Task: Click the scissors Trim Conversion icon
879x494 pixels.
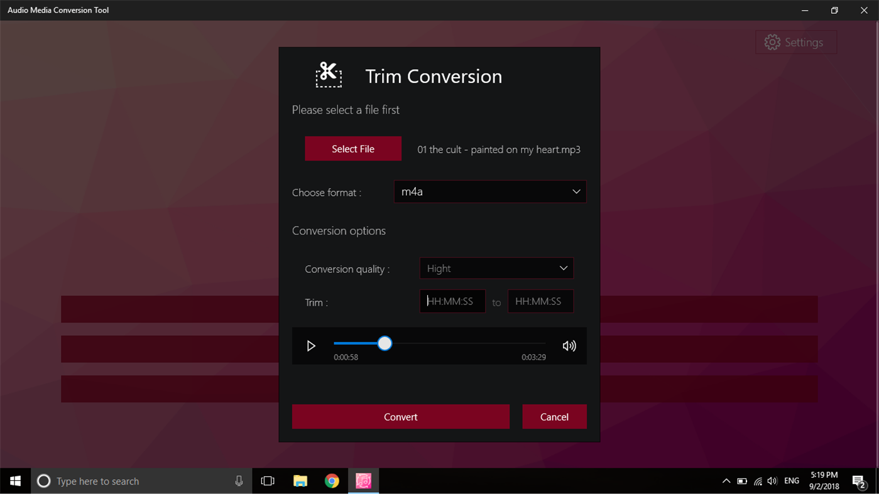Action: tap(329, 75)
